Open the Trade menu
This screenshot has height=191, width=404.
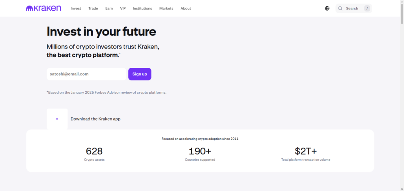[x=93, y=8]
